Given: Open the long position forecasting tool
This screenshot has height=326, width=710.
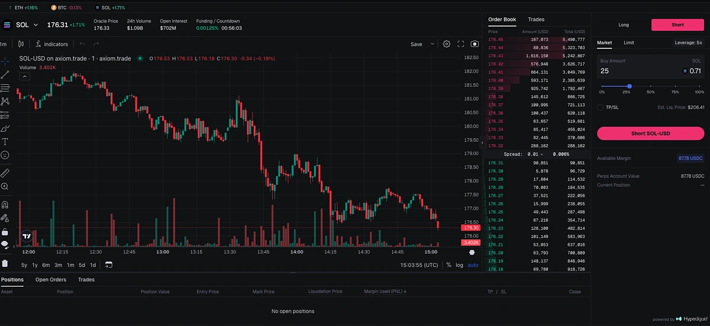Looking at the screenshot, I should click(5, 115).
